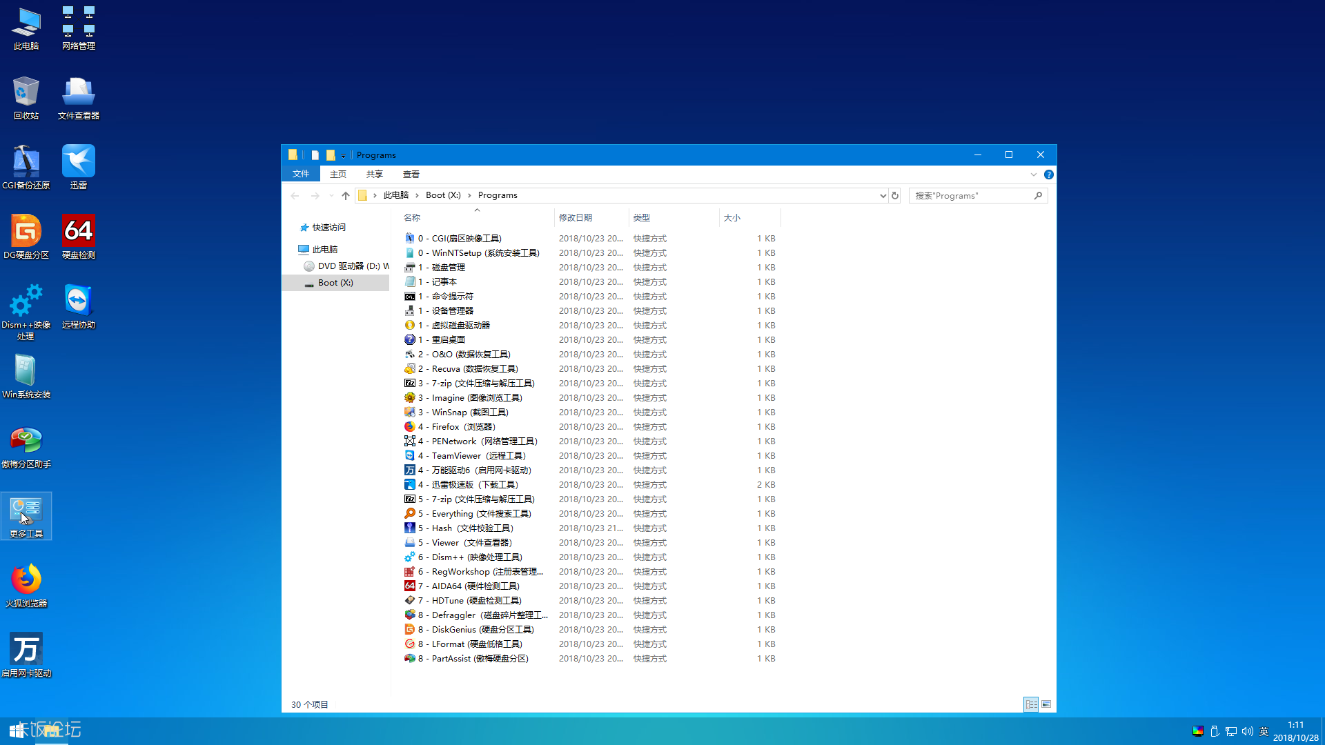Click the refresh button beside address bar
This screenshot has width=1325, height=745.
point(895,195)
